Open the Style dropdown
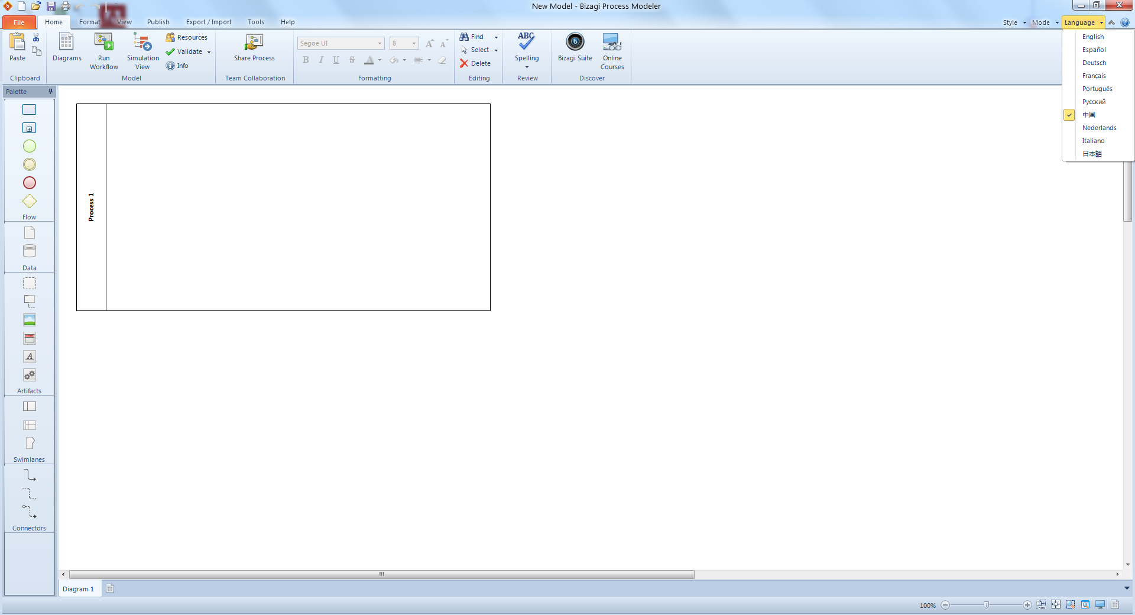Image resolution: width=1135 pixels, height=615 pixels. [1014, 22]
